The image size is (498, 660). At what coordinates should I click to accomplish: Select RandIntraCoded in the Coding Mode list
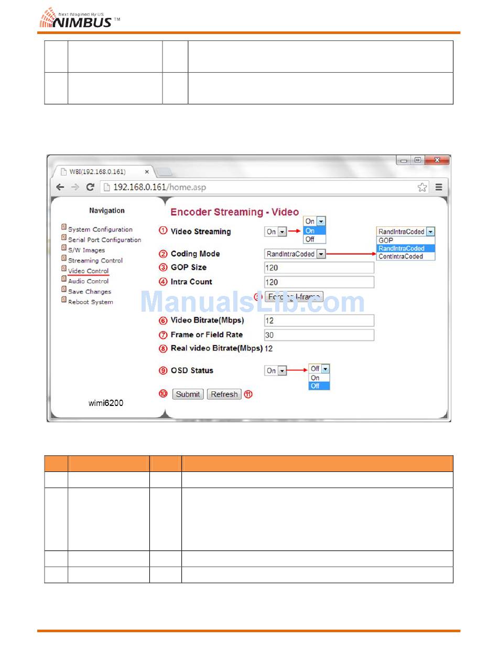[406, 248]
